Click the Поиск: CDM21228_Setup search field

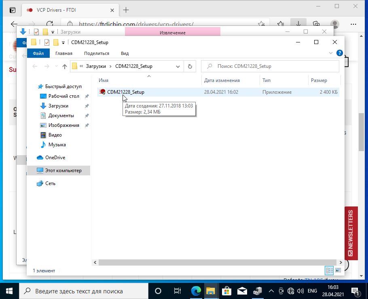point(270,66)
